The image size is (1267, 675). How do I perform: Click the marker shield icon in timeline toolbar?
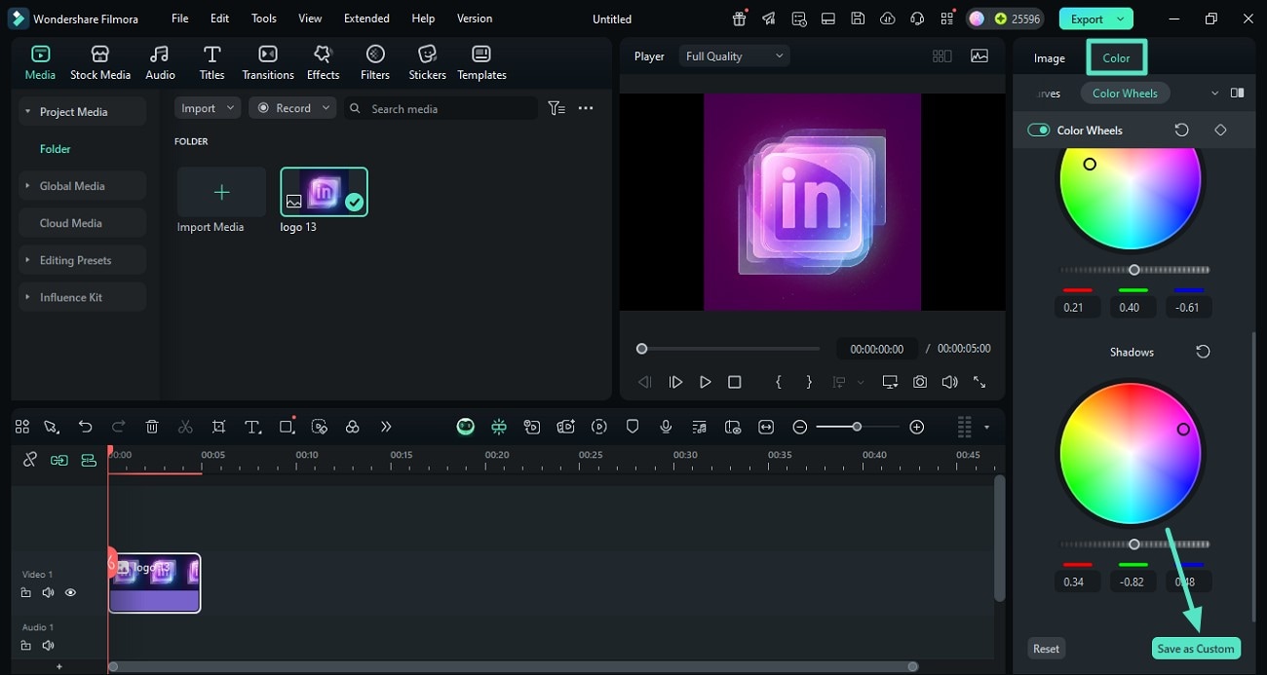point(633,427)
